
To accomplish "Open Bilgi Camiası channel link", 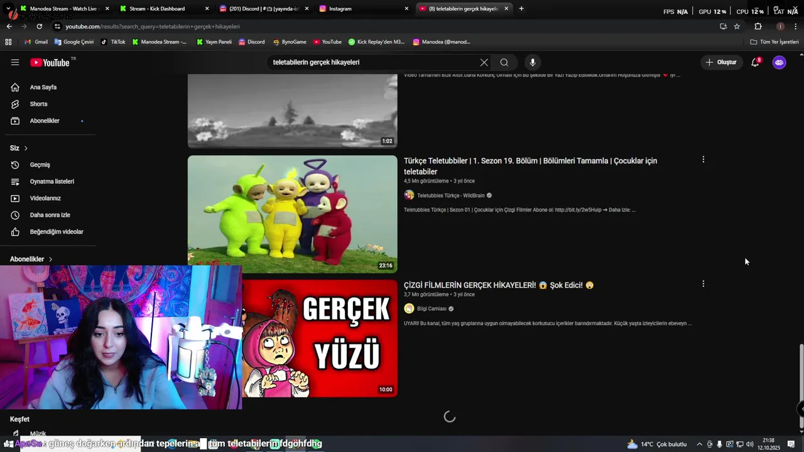I will (432, 309).
